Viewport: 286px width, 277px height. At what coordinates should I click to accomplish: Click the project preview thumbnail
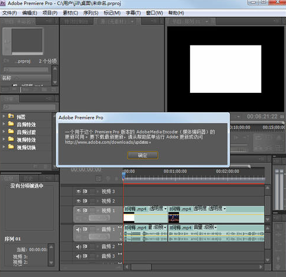(27, 41)
